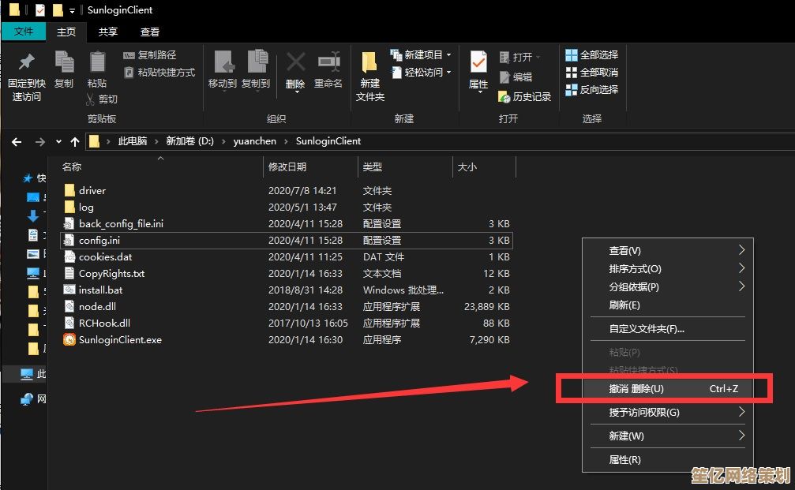Select back_config_file.ini file

(121, 223)
